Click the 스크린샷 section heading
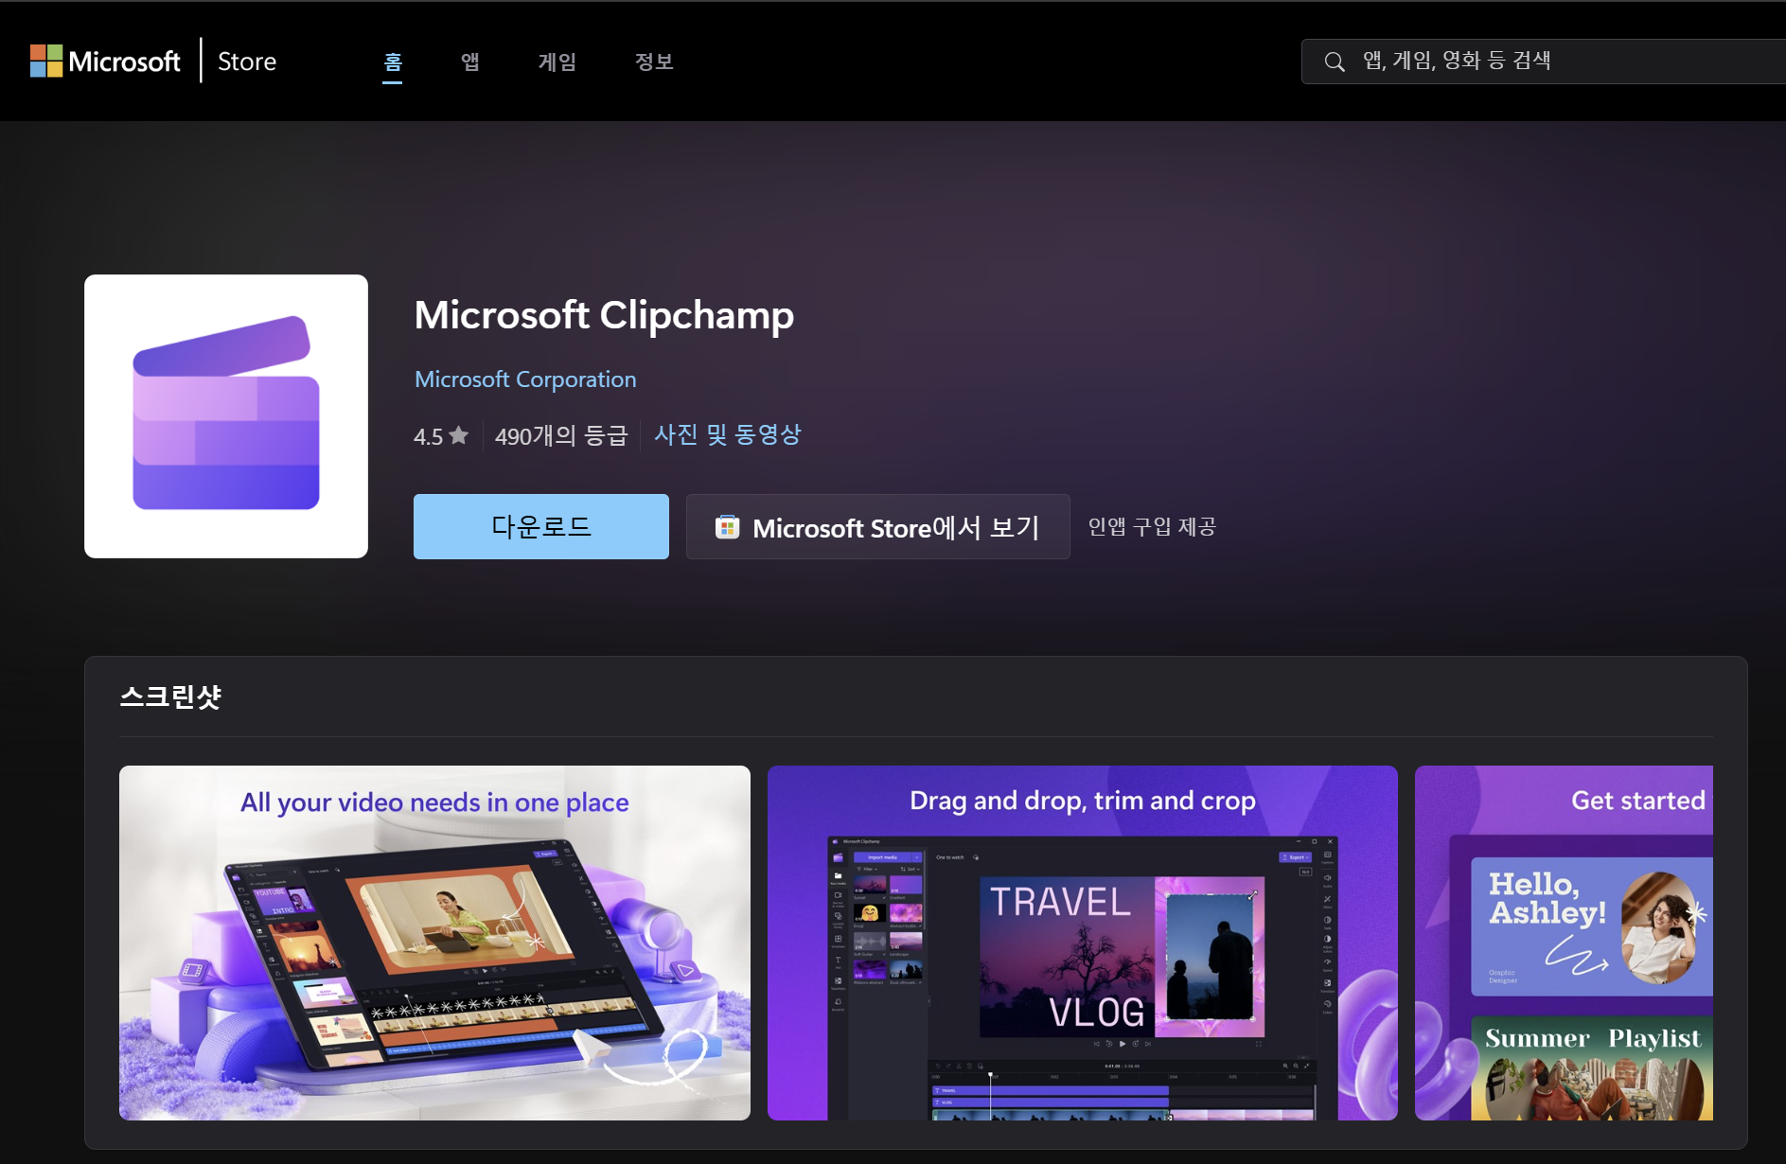Viewport: 1786px width, 1164px height. 170,697
